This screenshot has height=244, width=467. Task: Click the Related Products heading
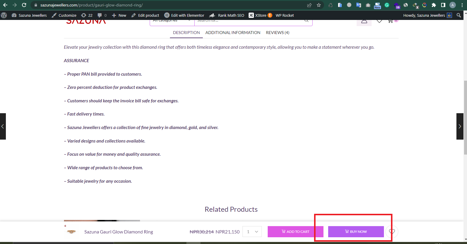231,209
